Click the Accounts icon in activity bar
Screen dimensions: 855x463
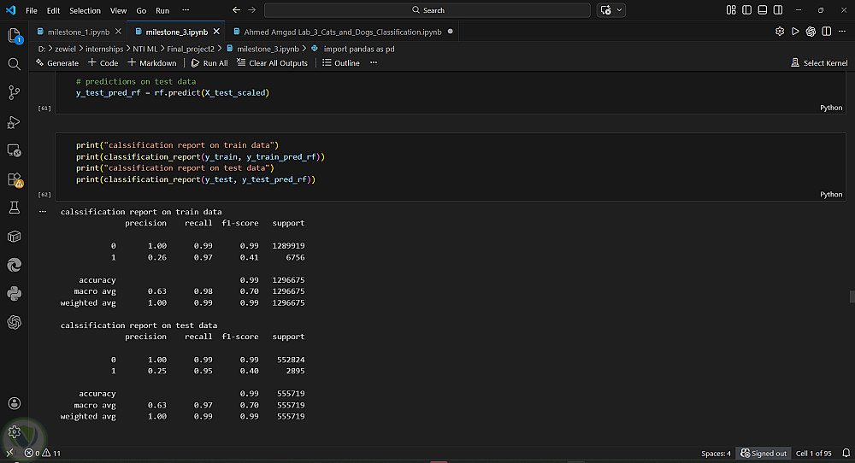coord(14,403)
